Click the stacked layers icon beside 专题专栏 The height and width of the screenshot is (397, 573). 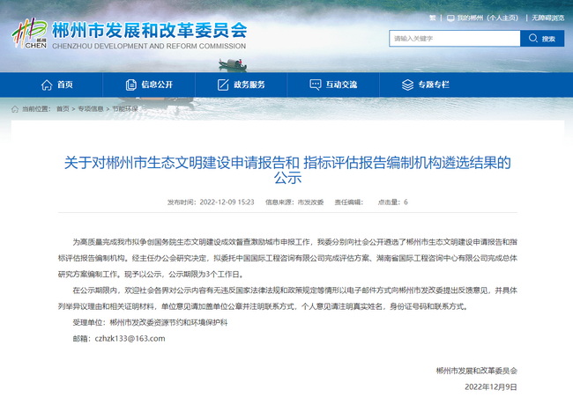pos(406,85)
